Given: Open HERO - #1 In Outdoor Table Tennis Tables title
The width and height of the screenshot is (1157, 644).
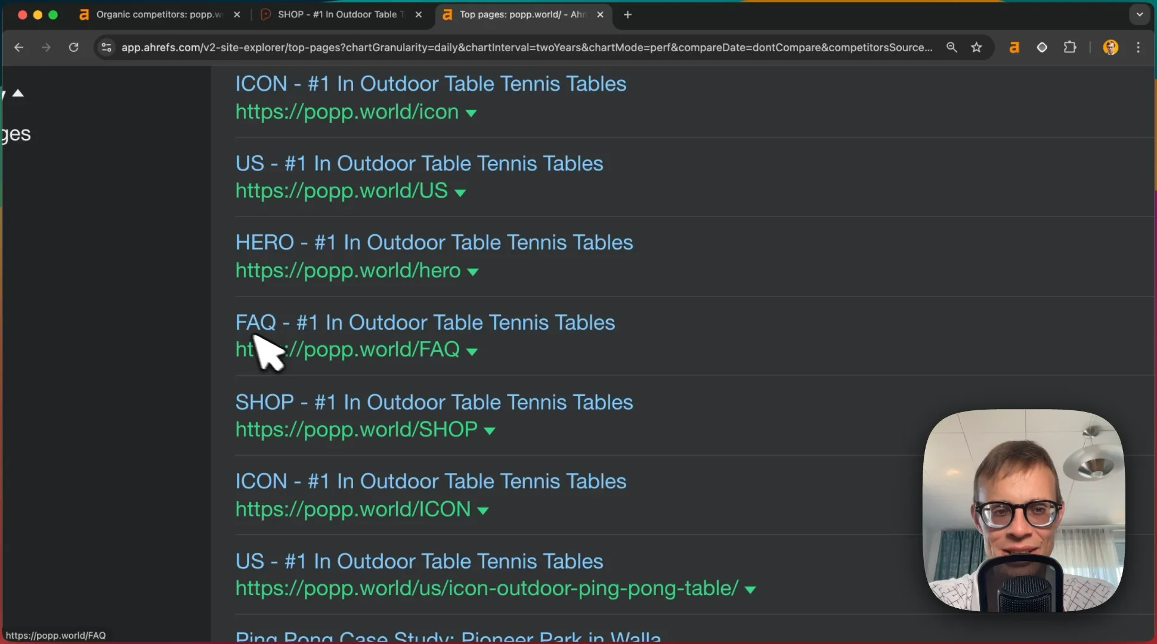Looking at the screenshot, I should point(434,243).
